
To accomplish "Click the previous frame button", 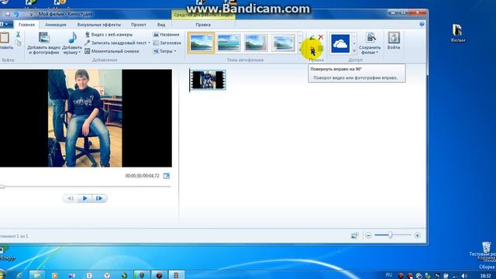I will click(71, 198).
